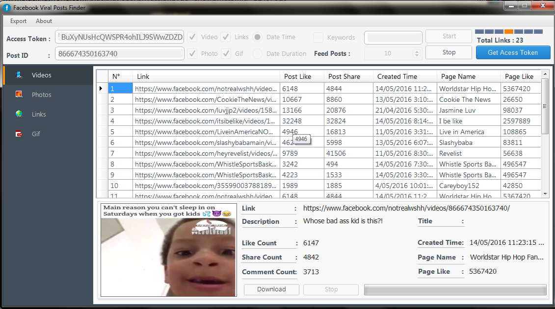The width and height of the screenshot is (555, 309).
Task: Click the Link column header
Action: click(207, 76)
